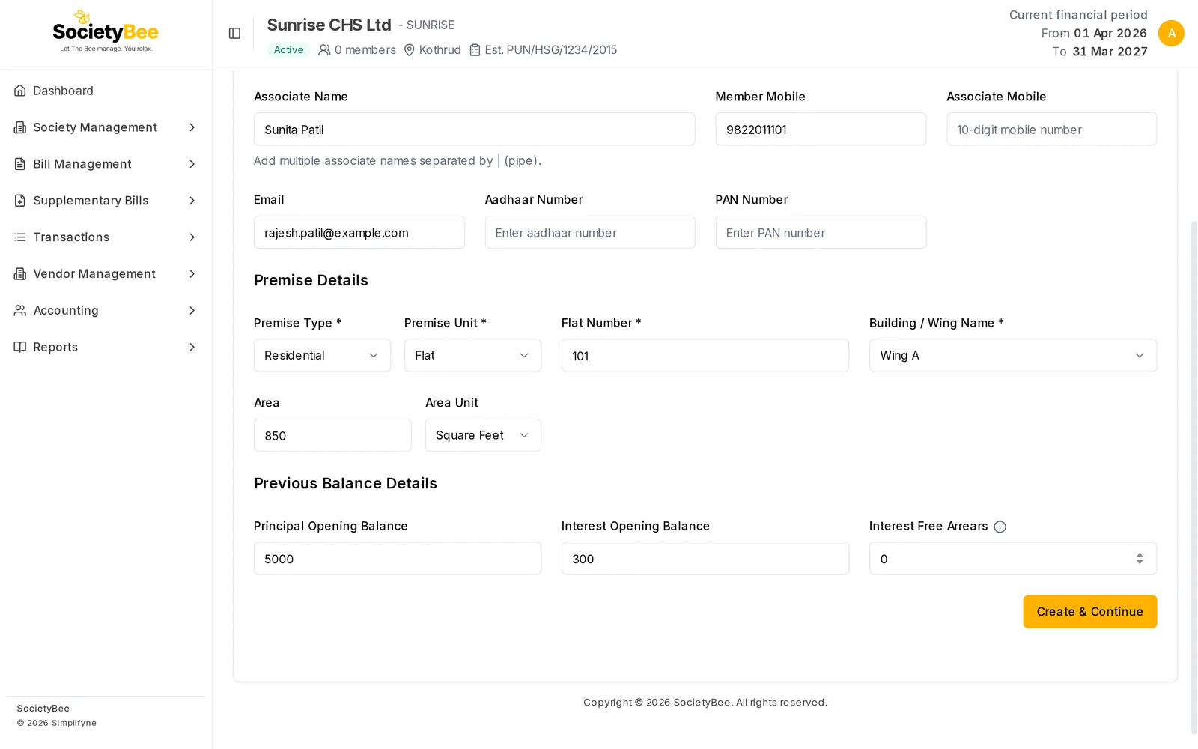Open Transactions menu item

click(x=106, y=237)
